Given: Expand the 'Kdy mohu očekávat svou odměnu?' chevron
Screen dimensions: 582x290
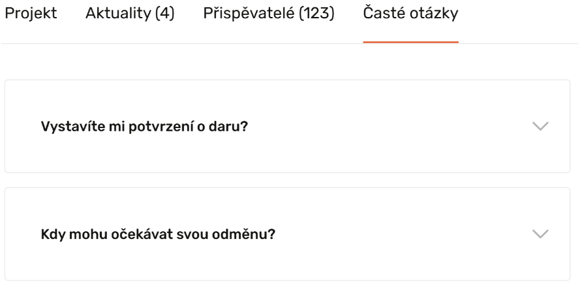Looking at the screenshot, I should [541, 234].
